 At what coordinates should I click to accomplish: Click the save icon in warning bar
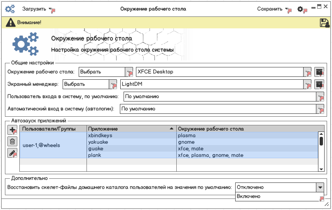coord(324,23)
